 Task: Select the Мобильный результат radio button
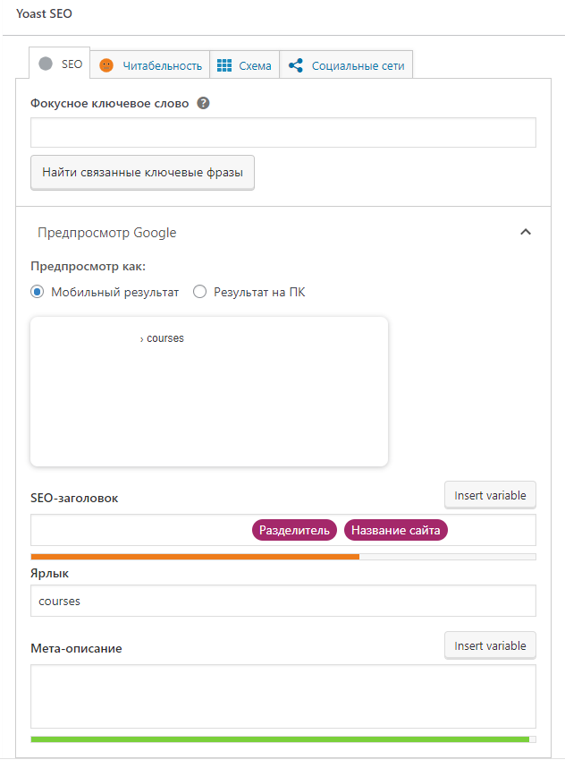pos(38,292)
